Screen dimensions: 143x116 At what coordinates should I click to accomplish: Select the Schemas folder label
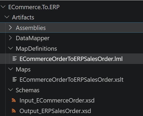(x=28, y=90)
